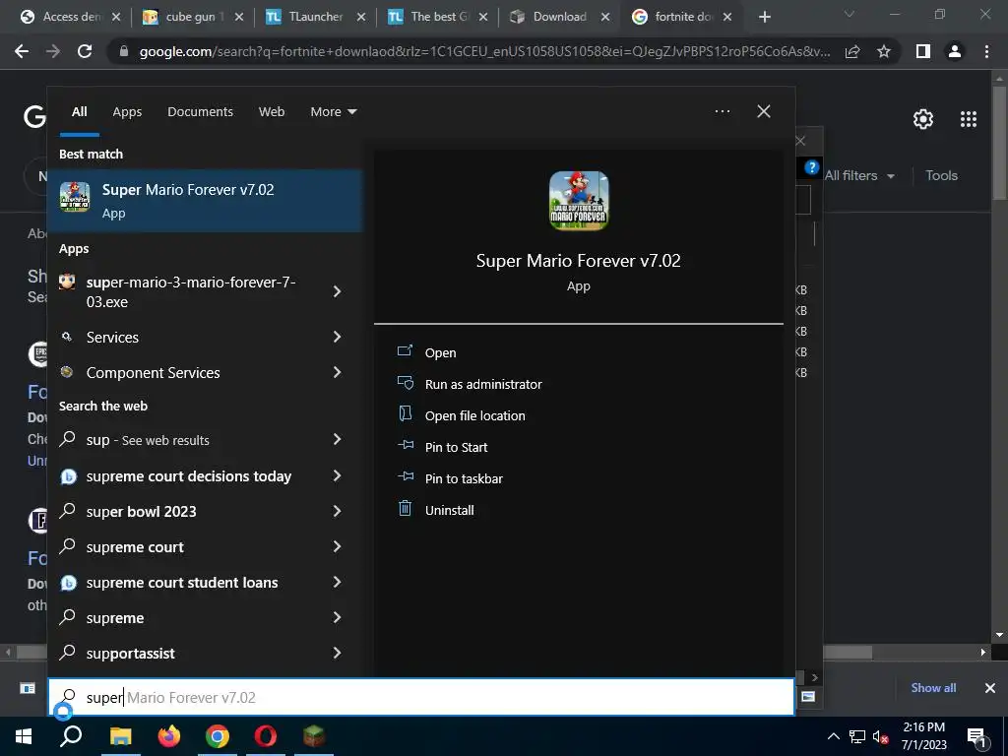Expand 'supreme court student loans' arrow

337,582
